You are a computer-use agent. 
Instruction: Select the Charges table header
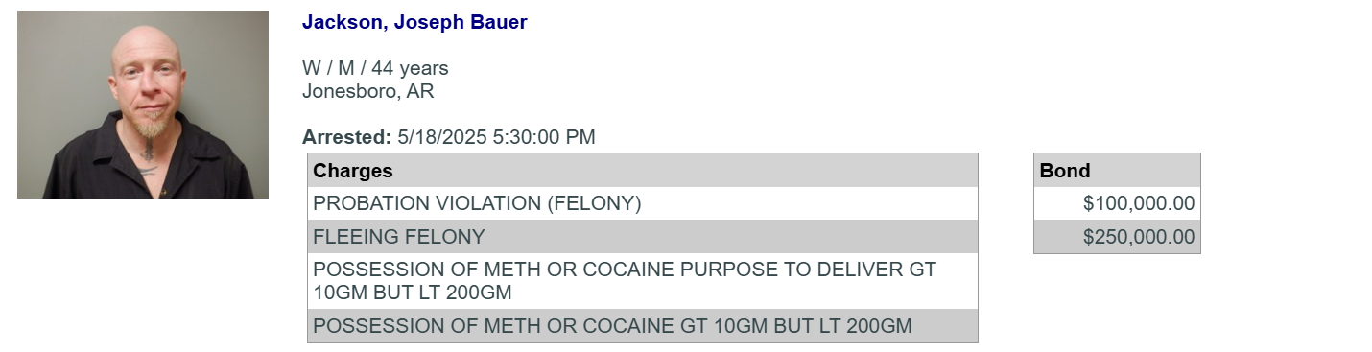[x=643, y=171]
